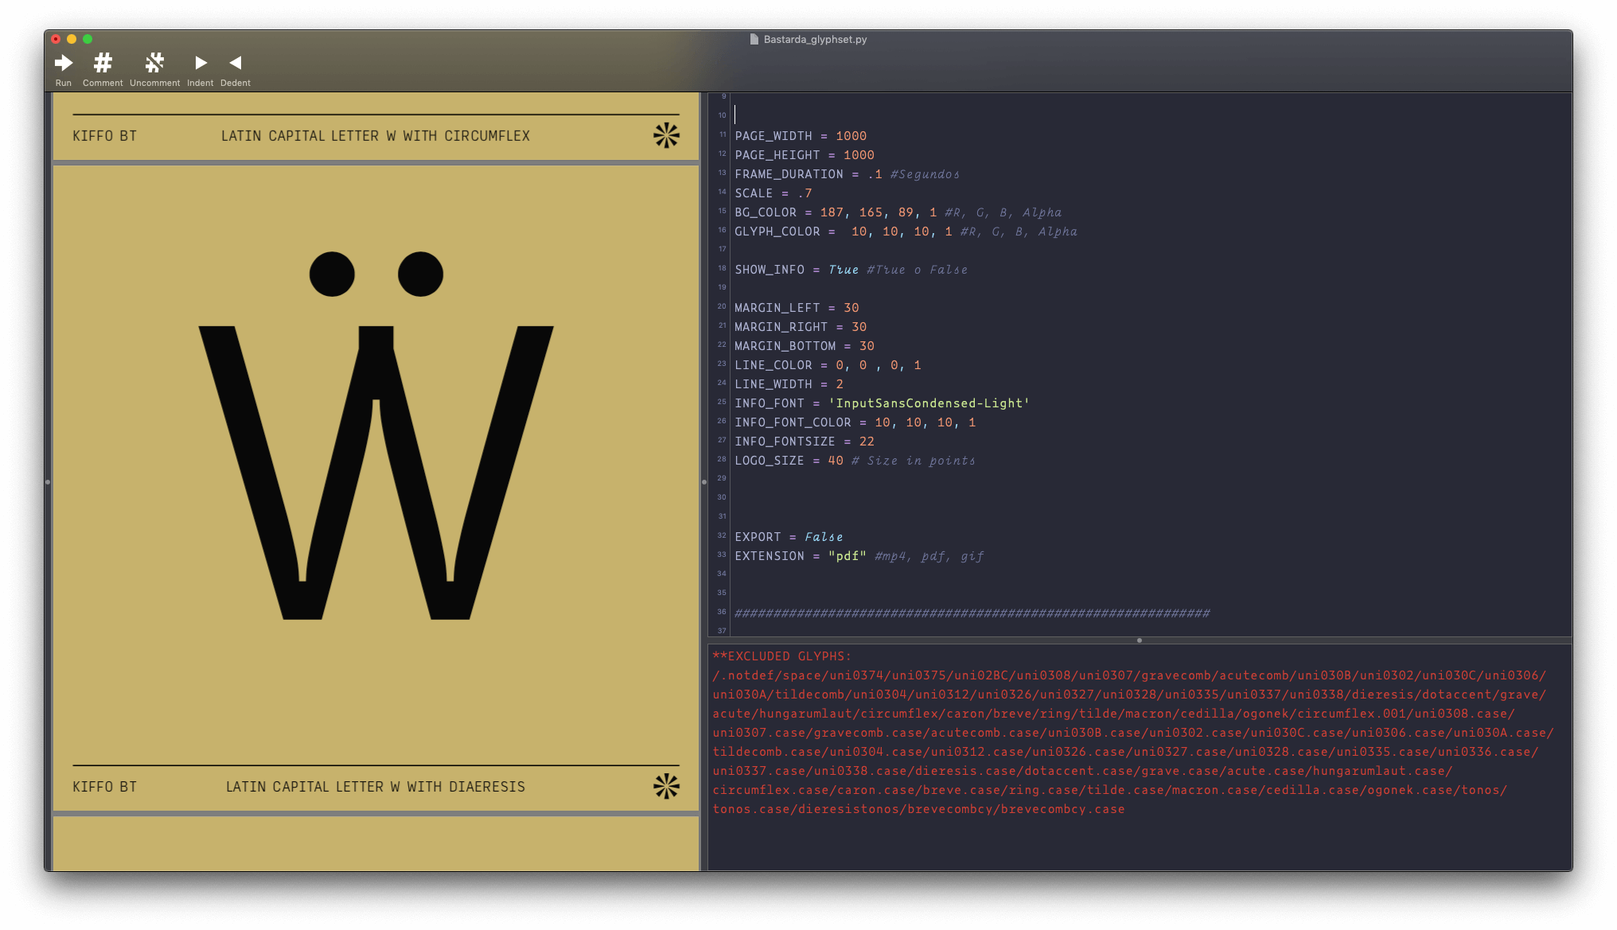The height and width of the screenshot is (930, 1617).
Task: Click the PAGE_HEIGHT value 1000
Action: tap(859, 155)
